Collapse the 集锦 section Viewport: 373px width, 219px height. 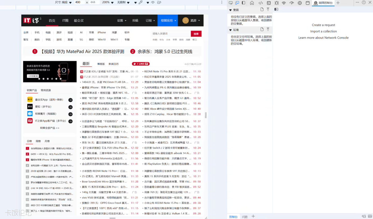[x=230, y=10]
